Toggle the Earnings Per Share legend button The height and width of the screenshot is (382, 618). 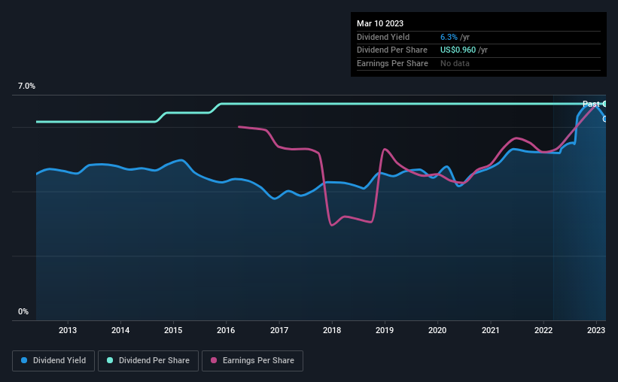coord(252,361)
